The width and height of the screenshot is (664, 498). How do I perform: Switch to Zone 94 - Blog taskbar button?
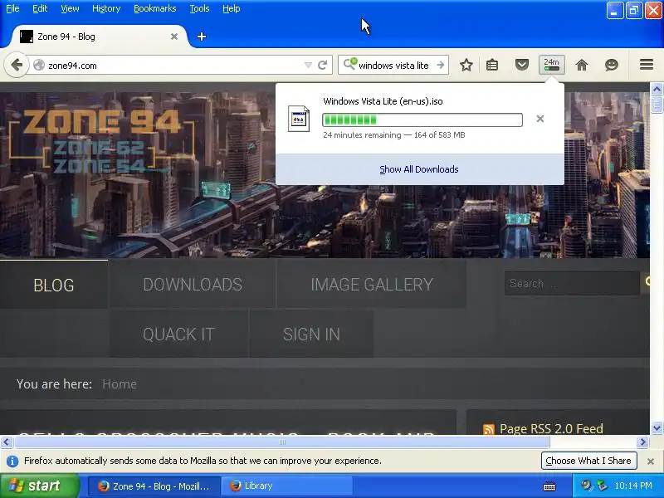pyautogui.click(x=154, y=486)
